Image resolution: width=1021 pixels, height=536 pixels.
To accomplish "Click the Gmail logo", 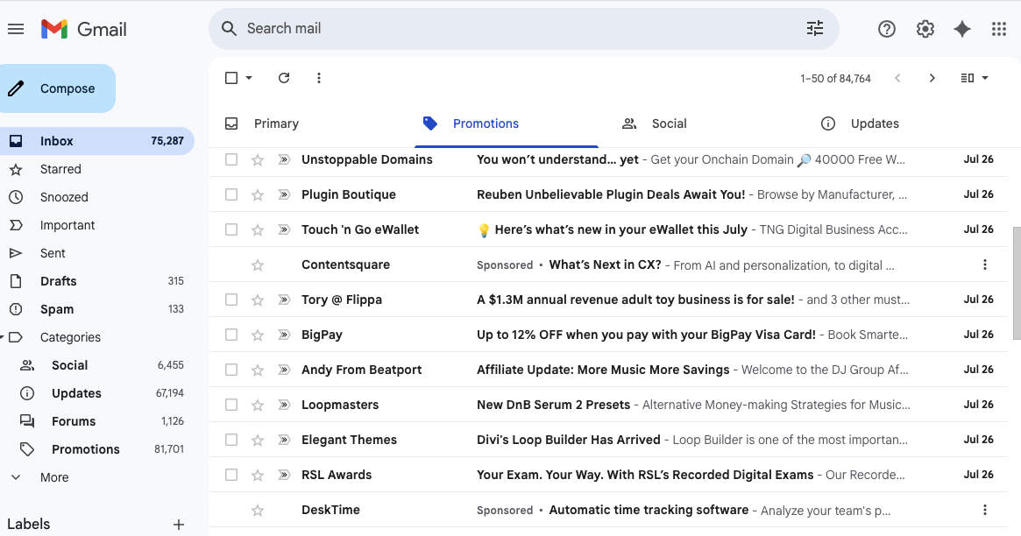I will tap(83, 29).
